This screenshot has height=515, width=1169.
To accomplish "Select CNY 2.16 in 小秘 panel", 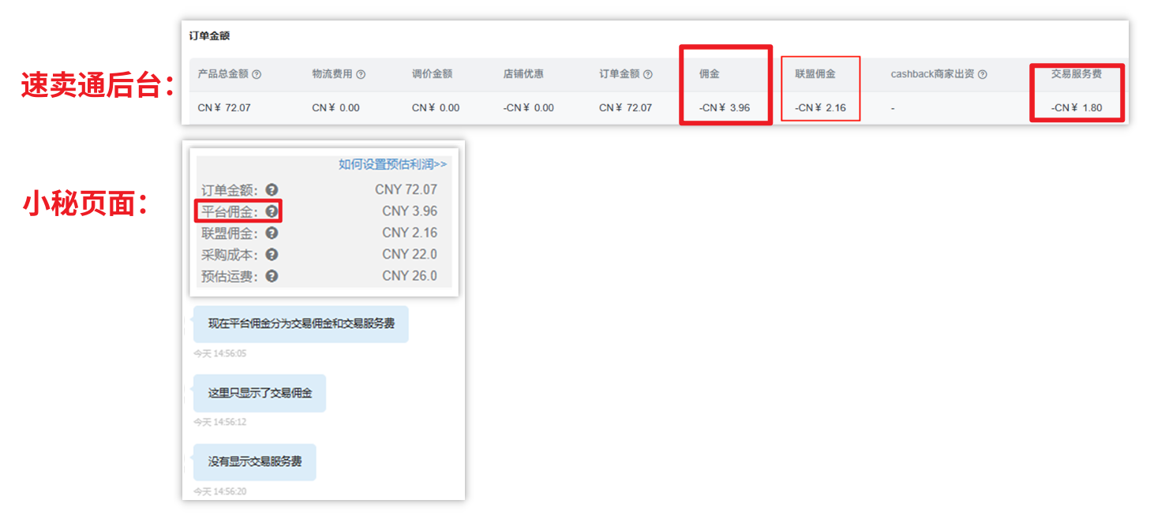I will pyautogui.click(x=410, y=233).
